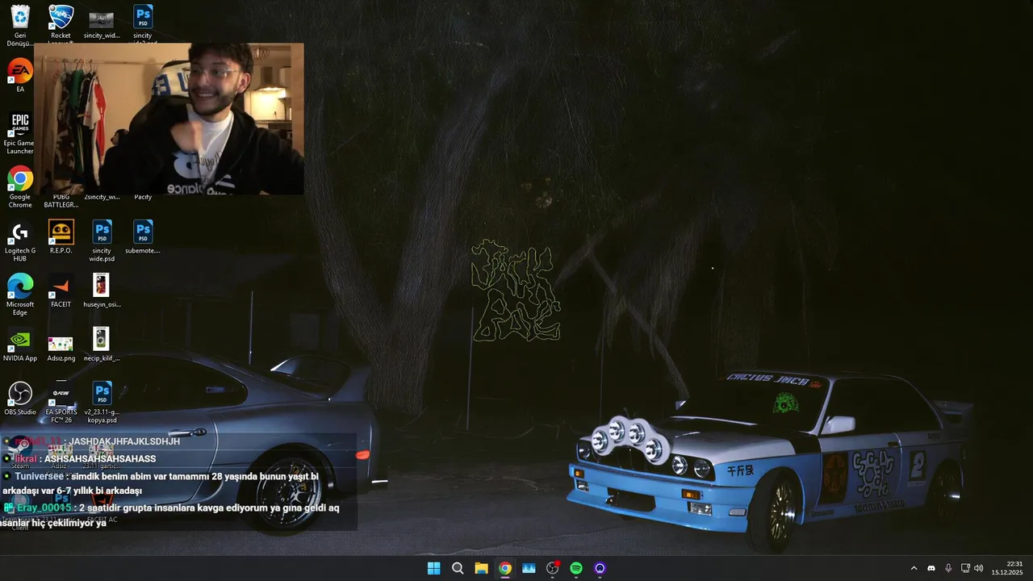
Task: Click the webcam overlay in the corner
Action: (x=169, y=119)
